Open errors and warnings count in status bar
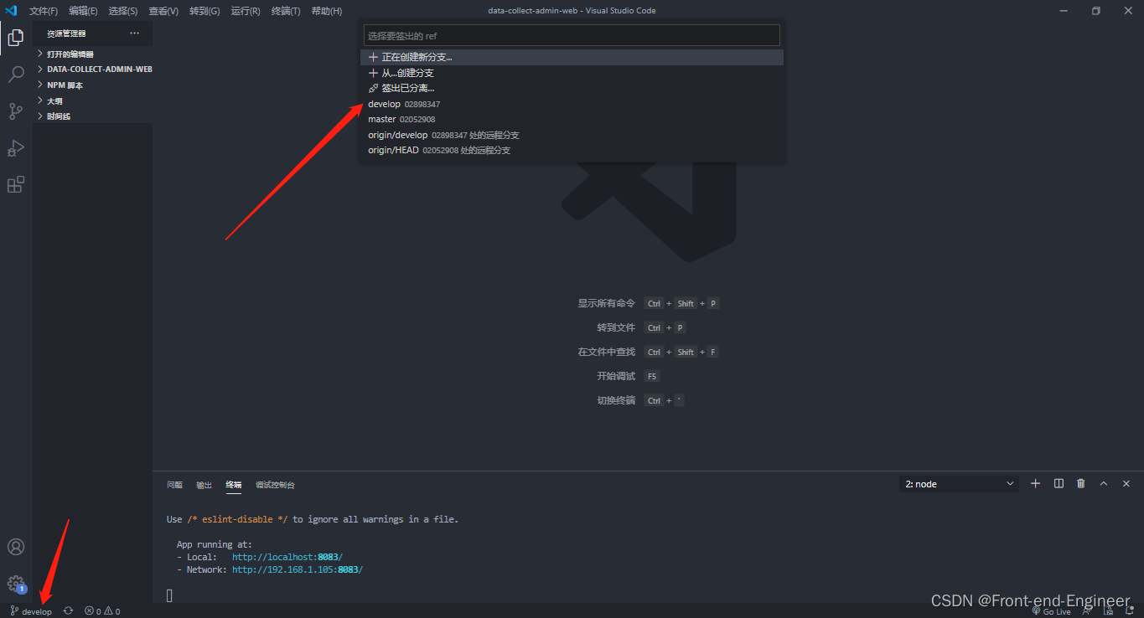1144x618 pixels. click(102, 611)
